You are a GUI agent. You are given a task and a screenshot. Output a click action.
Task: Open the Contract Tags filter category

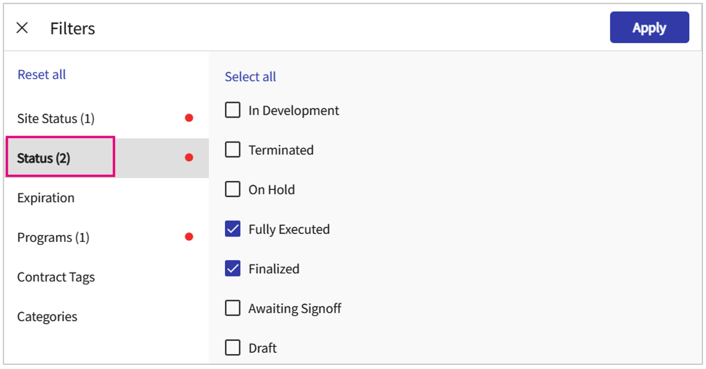pos(56,277)
